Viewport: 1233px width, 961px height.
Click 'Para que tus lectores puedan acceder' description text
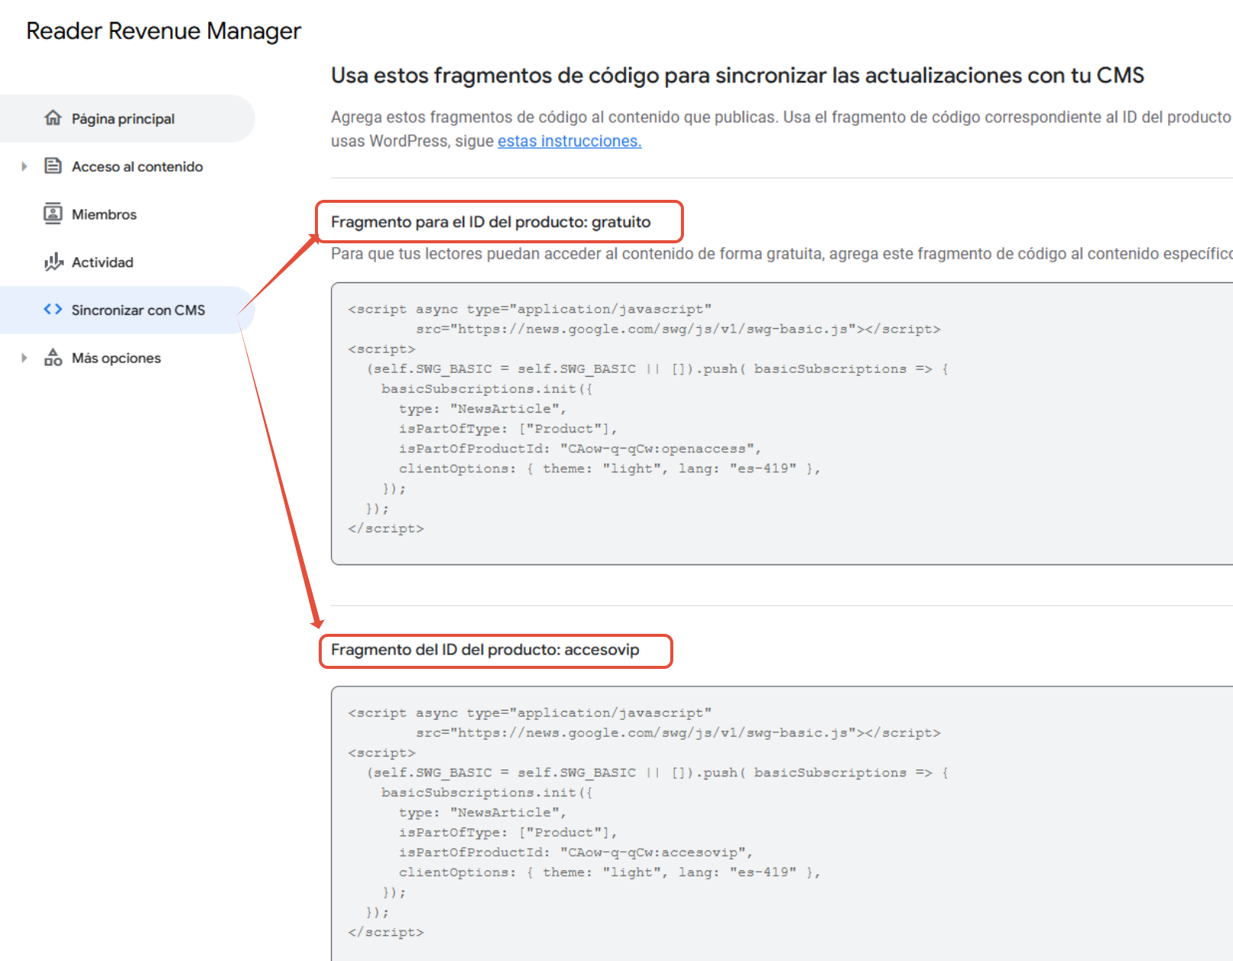coord(782,254)
